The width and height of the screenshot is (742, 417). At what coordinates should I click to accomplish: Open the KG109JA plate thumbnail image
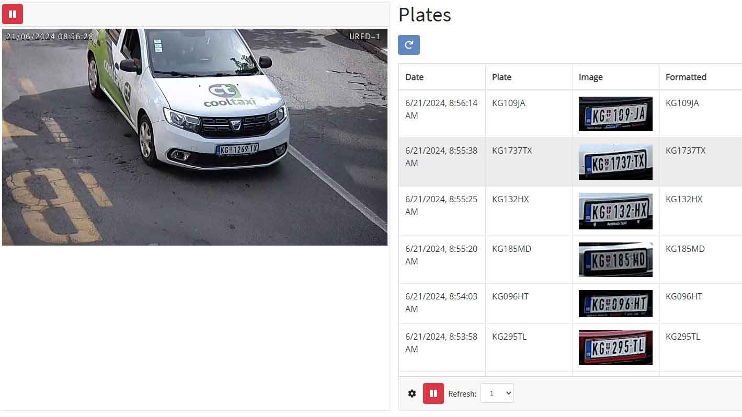pyautogui.click(x=615, y=114)
